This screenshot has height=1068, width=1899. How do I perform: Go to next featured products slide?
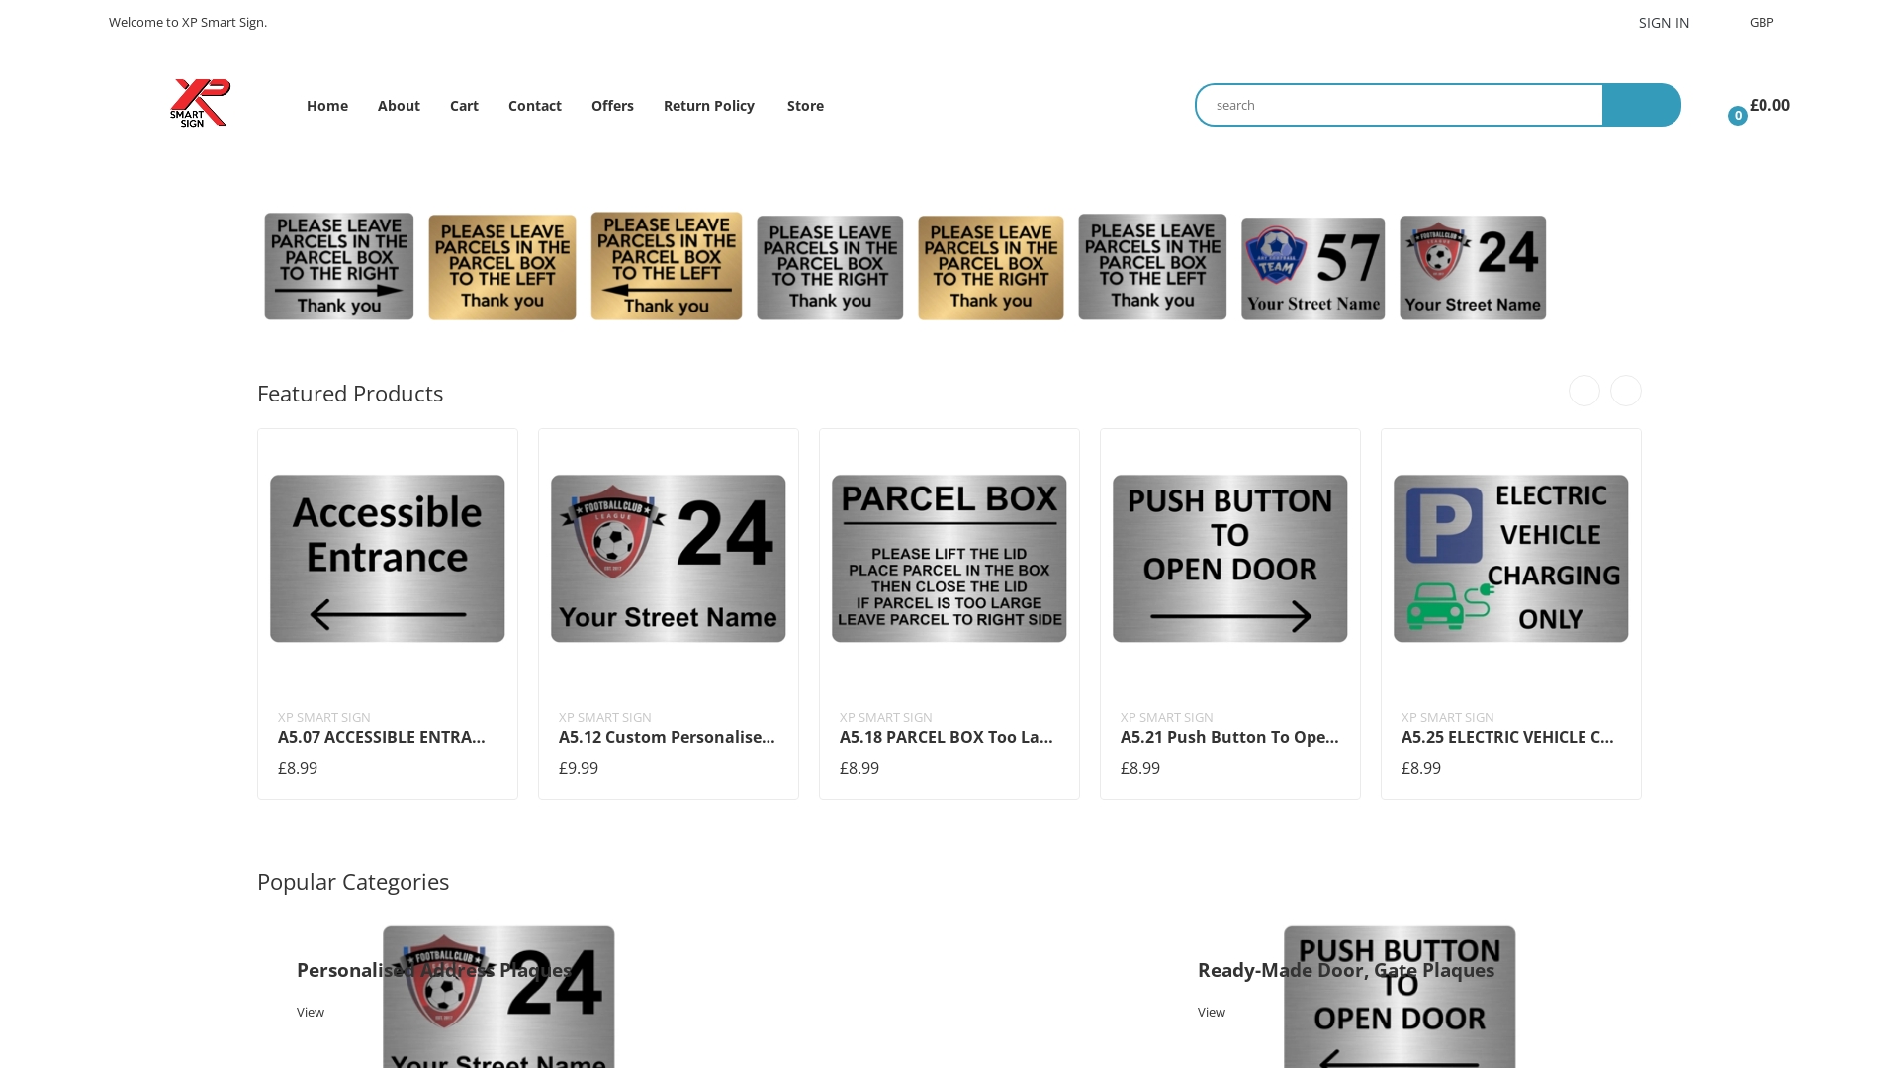click(x=1625, y=391)
